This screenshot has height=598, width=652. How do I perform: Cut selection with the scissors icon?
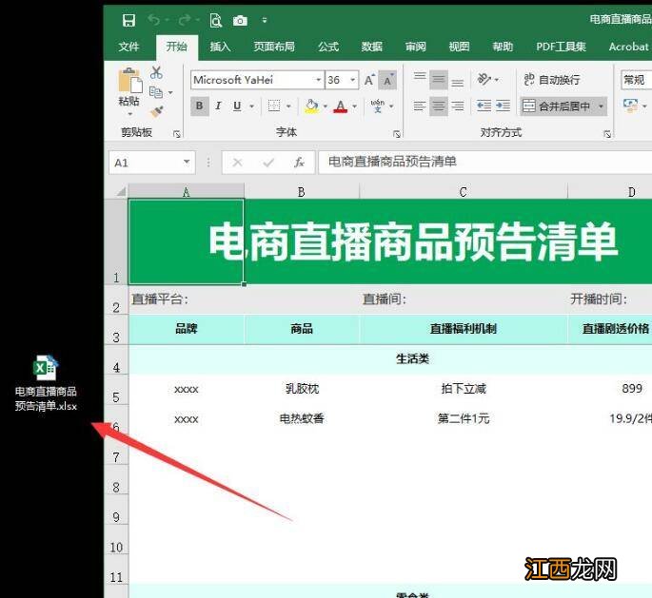point(156,73)
